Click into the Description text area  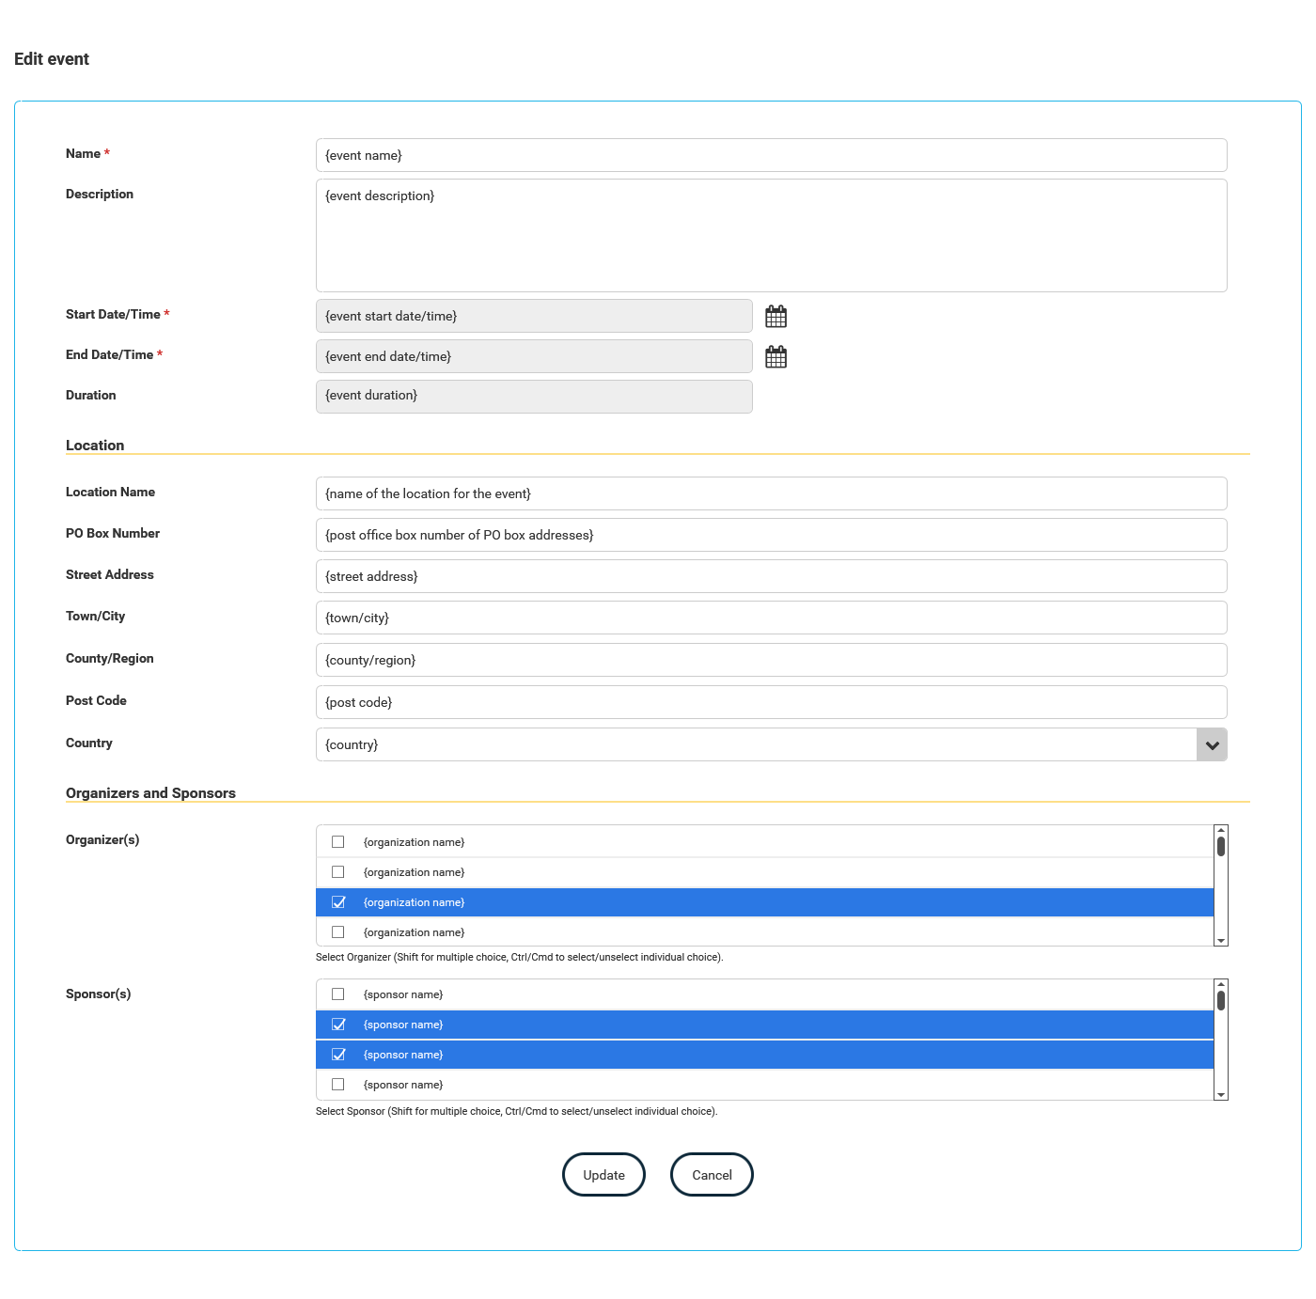coord(772,235)
